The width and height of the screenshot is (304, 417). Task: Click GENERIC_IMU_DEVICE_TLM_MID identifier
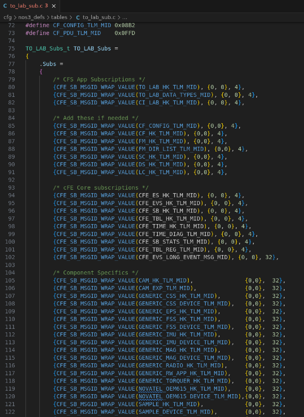pyautogui.click(x=183, y=342)
